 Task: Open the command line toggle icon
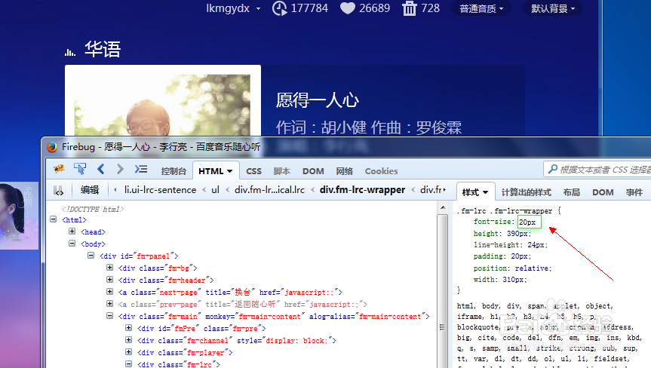[141, 169]
